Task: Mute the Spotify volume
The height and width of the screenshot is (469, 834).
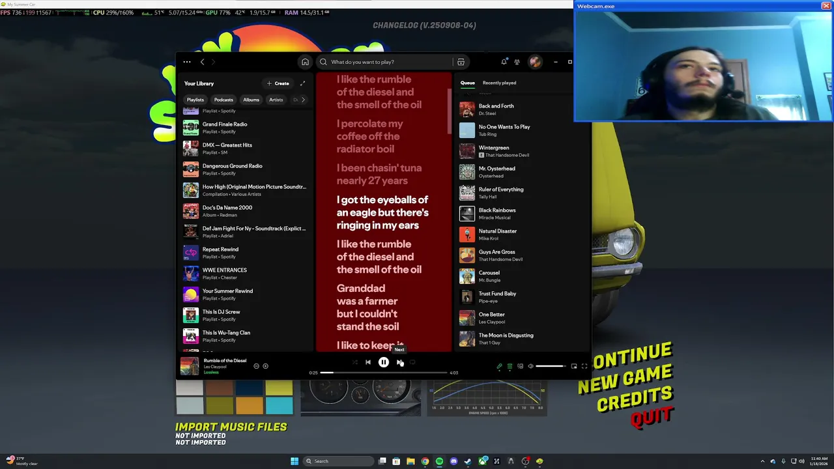Action: 530,366
